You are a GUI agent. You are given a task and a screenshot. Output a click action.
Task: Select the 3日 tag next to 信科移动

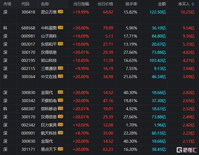tap(60, 108)
